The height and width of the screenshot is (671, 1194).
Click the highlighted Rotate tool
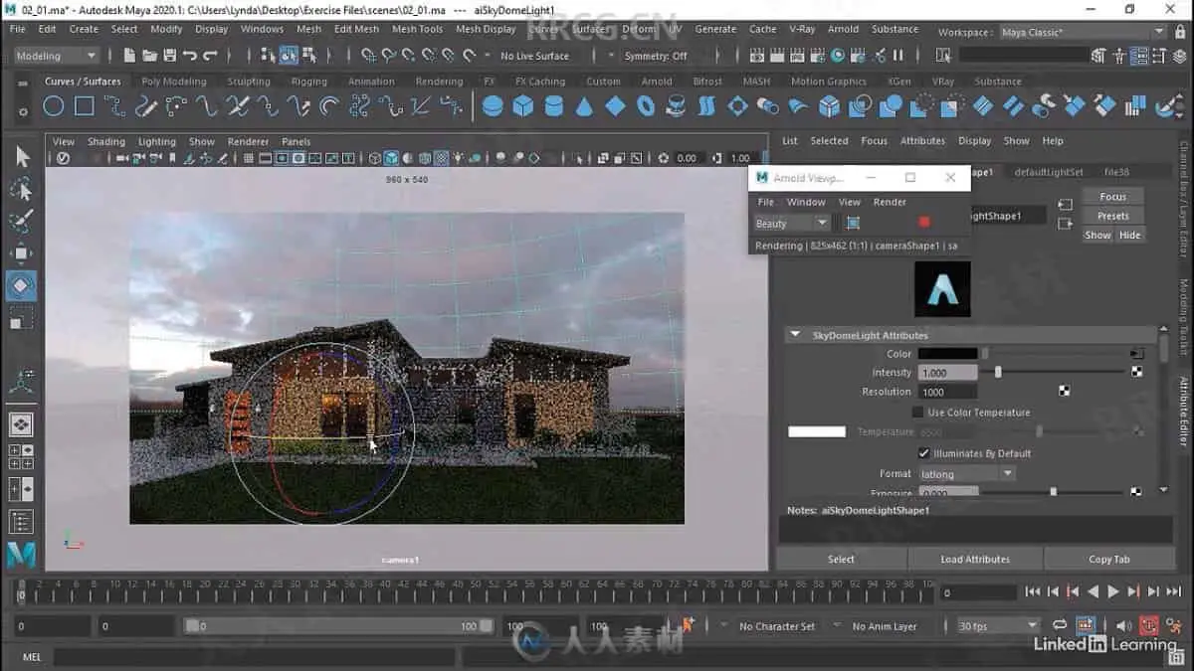pyautogui.click(x=22, y=286)
